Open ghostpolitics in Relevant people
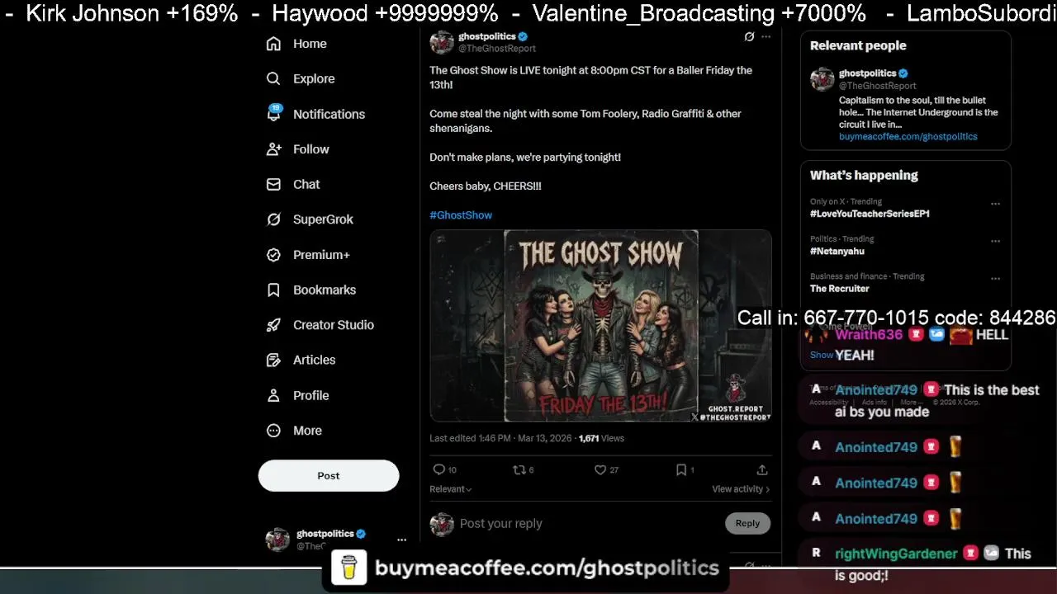 867,73
